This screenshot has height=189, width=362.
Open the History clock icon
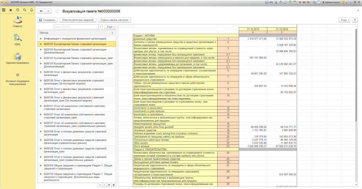click(18, 10)
